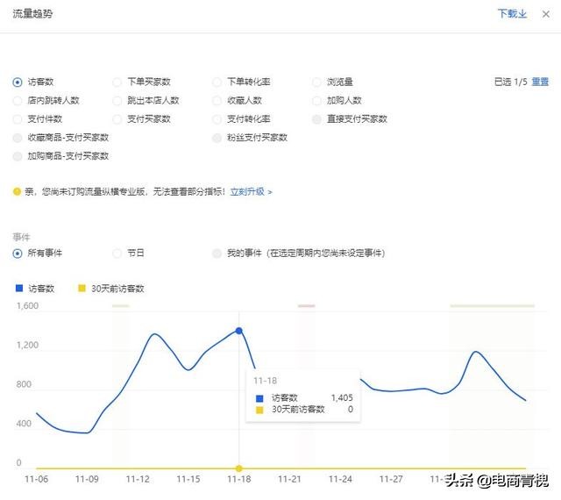Click the 下载 download link

coord(512,14)
